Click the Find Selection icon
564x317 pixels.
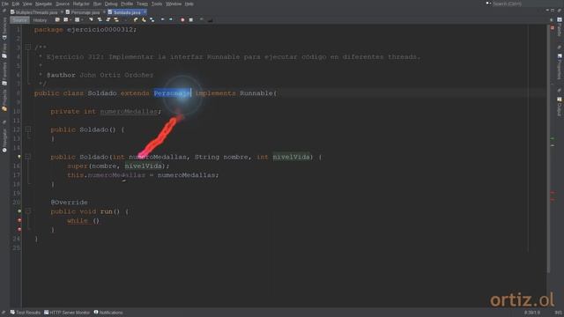coord(91,19)
